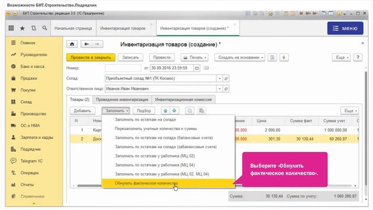
Task: Click the M+ button in title bar
Action: (x=308, y=13)
